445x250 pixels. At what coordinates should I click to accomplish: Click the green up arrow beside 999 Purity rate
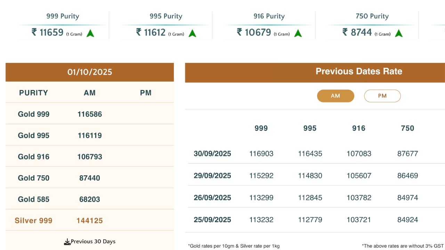[x=90, y=33]
